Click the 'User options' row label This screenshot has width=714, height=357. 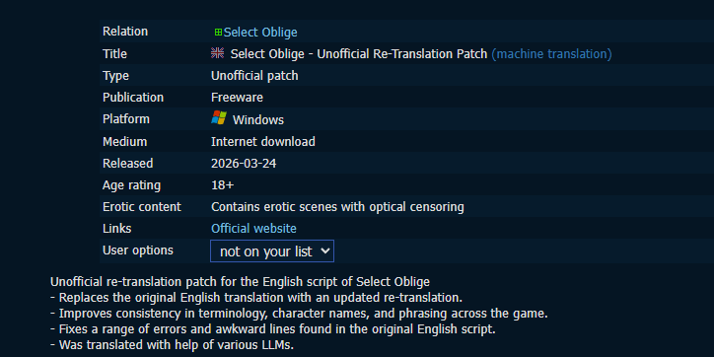click(138, 250)
